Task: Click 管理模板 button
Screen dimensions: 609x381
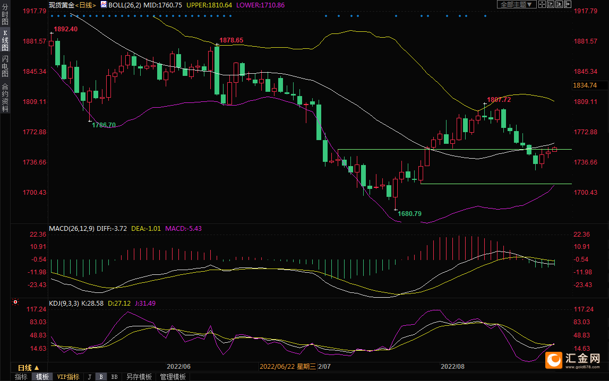Action: coord(173,377)
